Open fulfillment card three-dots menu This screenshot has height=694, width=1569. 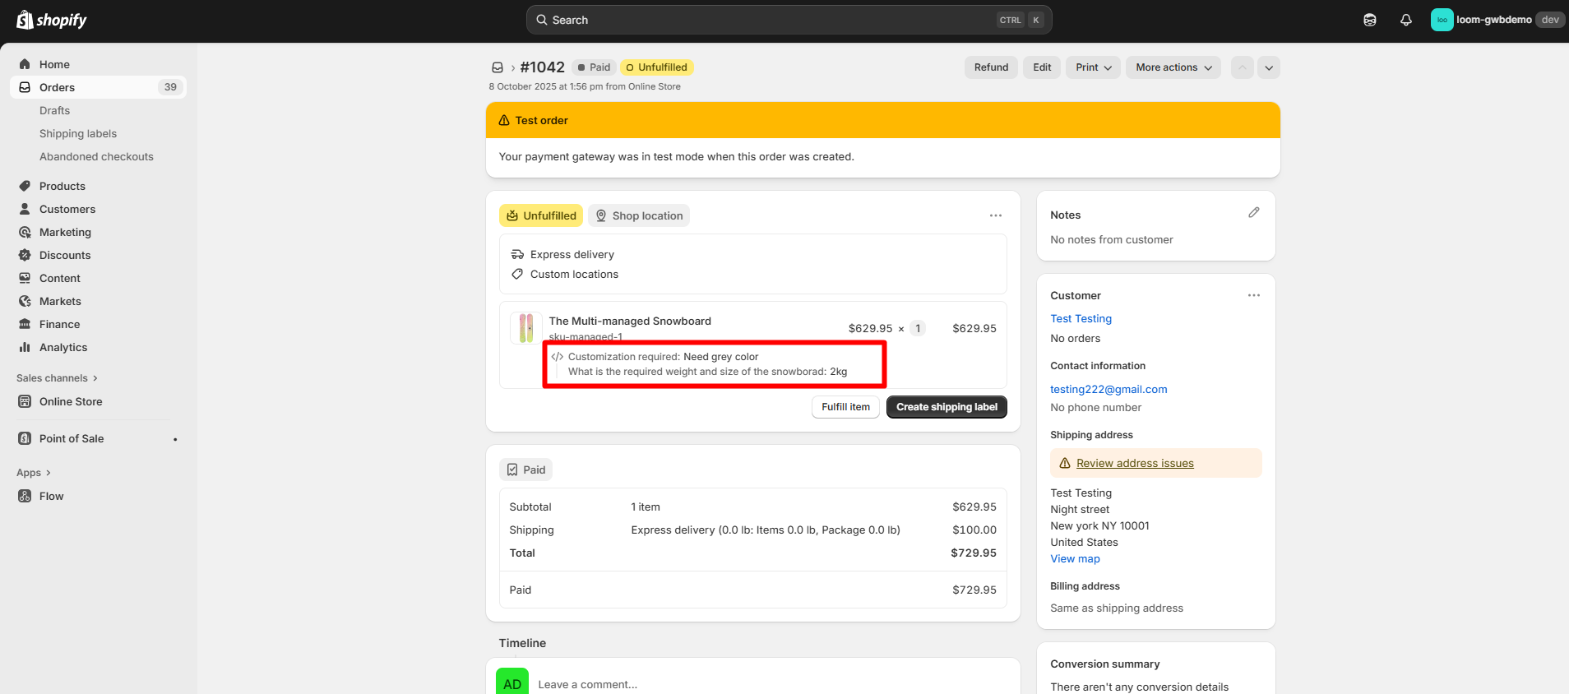click(995, 215)
